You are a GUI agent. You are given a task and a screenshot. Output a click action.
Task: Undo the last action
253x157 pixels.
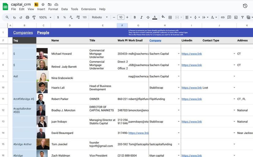pos(14,17)
